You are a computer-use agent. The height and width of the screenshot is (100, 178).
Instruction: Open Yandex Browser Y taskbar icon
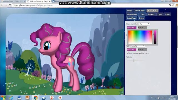click(x=60, y=98)
